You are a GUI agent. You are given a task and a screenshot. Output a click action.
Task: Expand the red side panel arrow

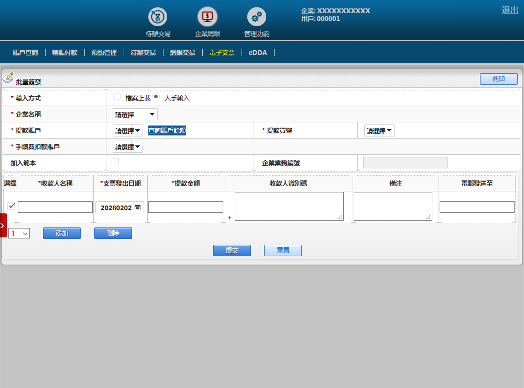(3, 225)
